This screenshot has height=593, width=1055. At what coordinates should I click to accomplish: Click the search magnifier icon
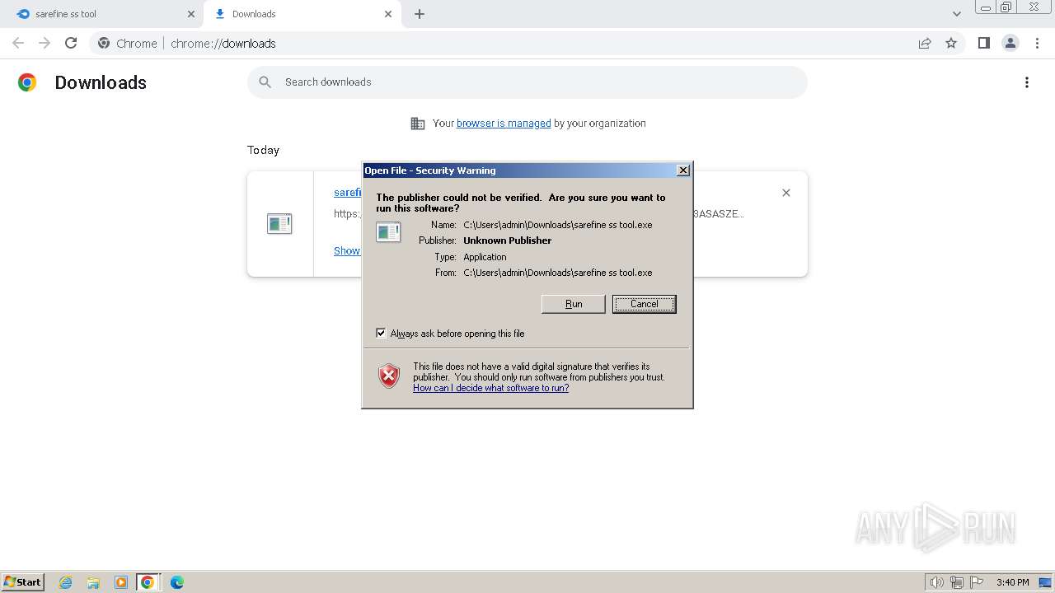click(265, 82)
